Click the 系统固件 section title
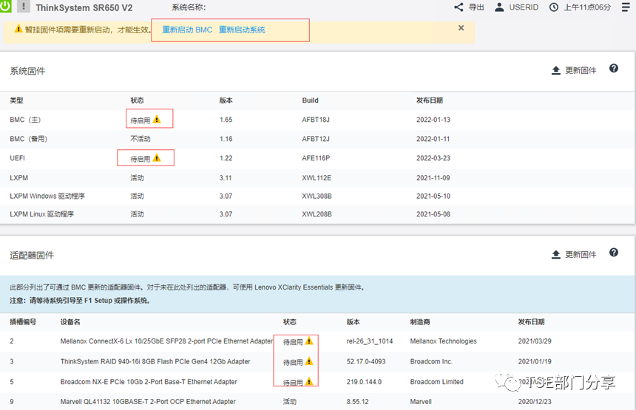Viewport: 636px width, 410px height. click(27, 71)
